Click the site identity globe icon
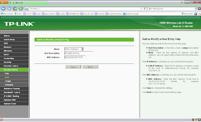The width and height of the screenshot is (201, 122). (27, 8)
